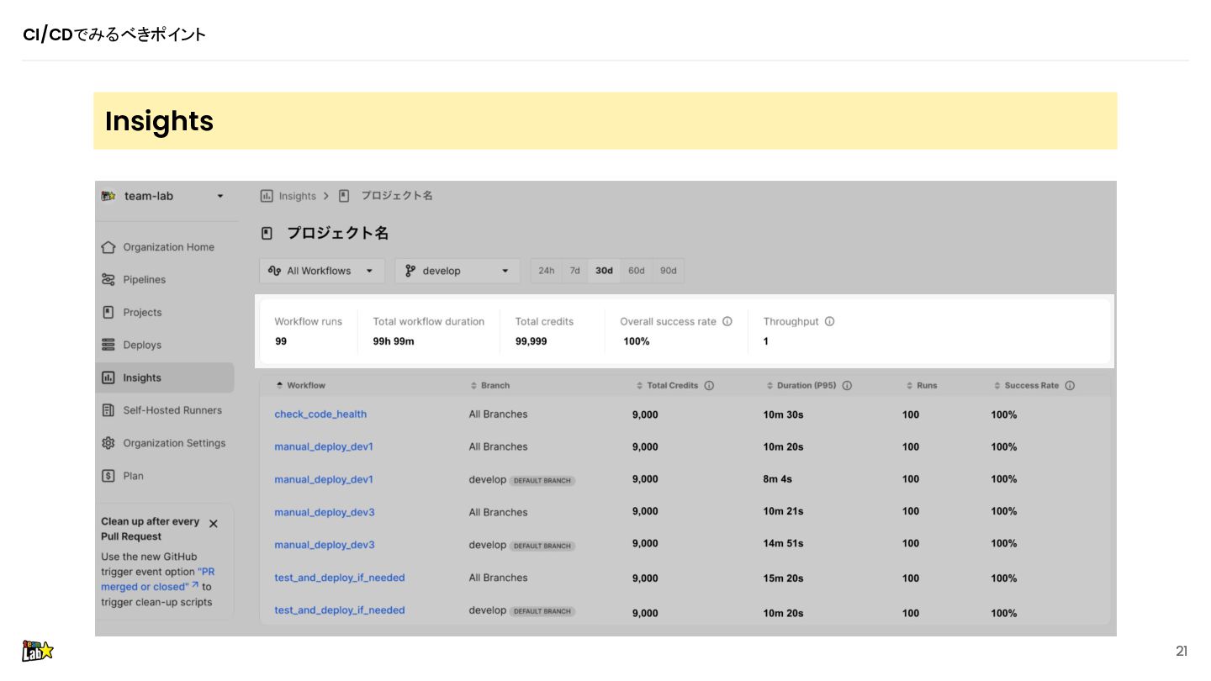Screen dimensions: 1211x681
Task: Open manual_deploy_dev3 develop branch workflow
Action: pyautogui.click(x=325, y=545)
